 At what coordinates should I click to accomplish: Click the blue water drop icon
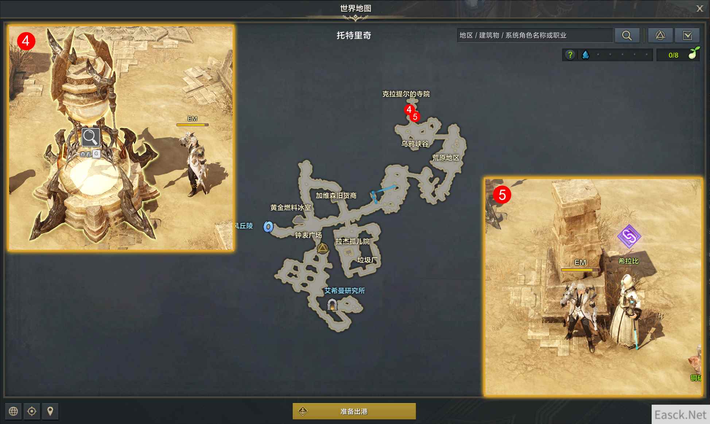pyautogui.click(x=586, y=55)
